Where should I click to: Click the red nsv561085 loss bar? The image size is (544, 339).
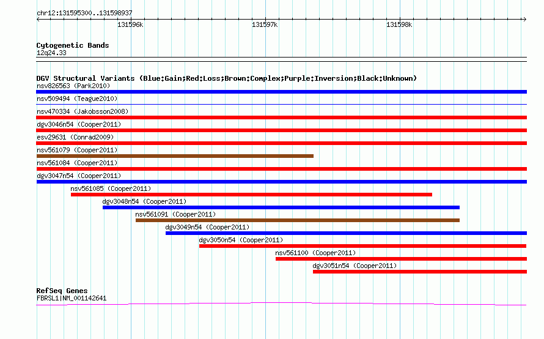coord(251,195)
